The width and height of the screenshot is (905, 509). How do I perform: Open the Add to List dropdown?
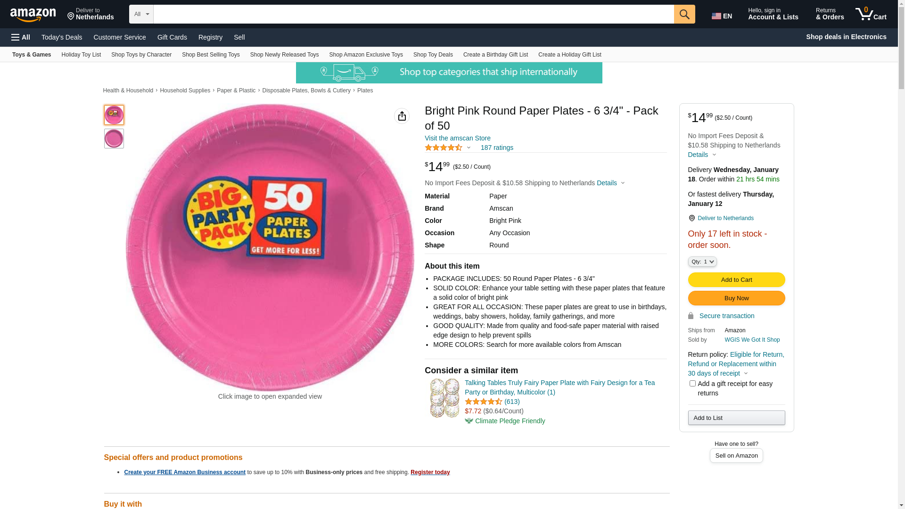(x=736, y=418)
